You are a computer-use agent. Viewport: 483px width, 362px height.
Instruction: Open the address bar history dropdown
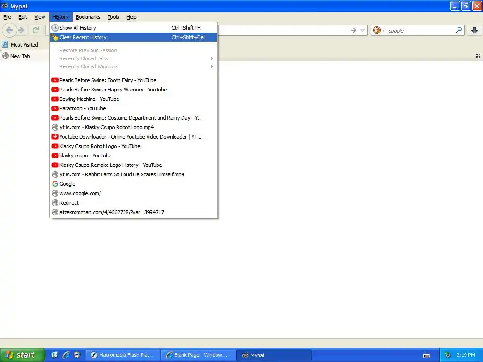point(363,30)
